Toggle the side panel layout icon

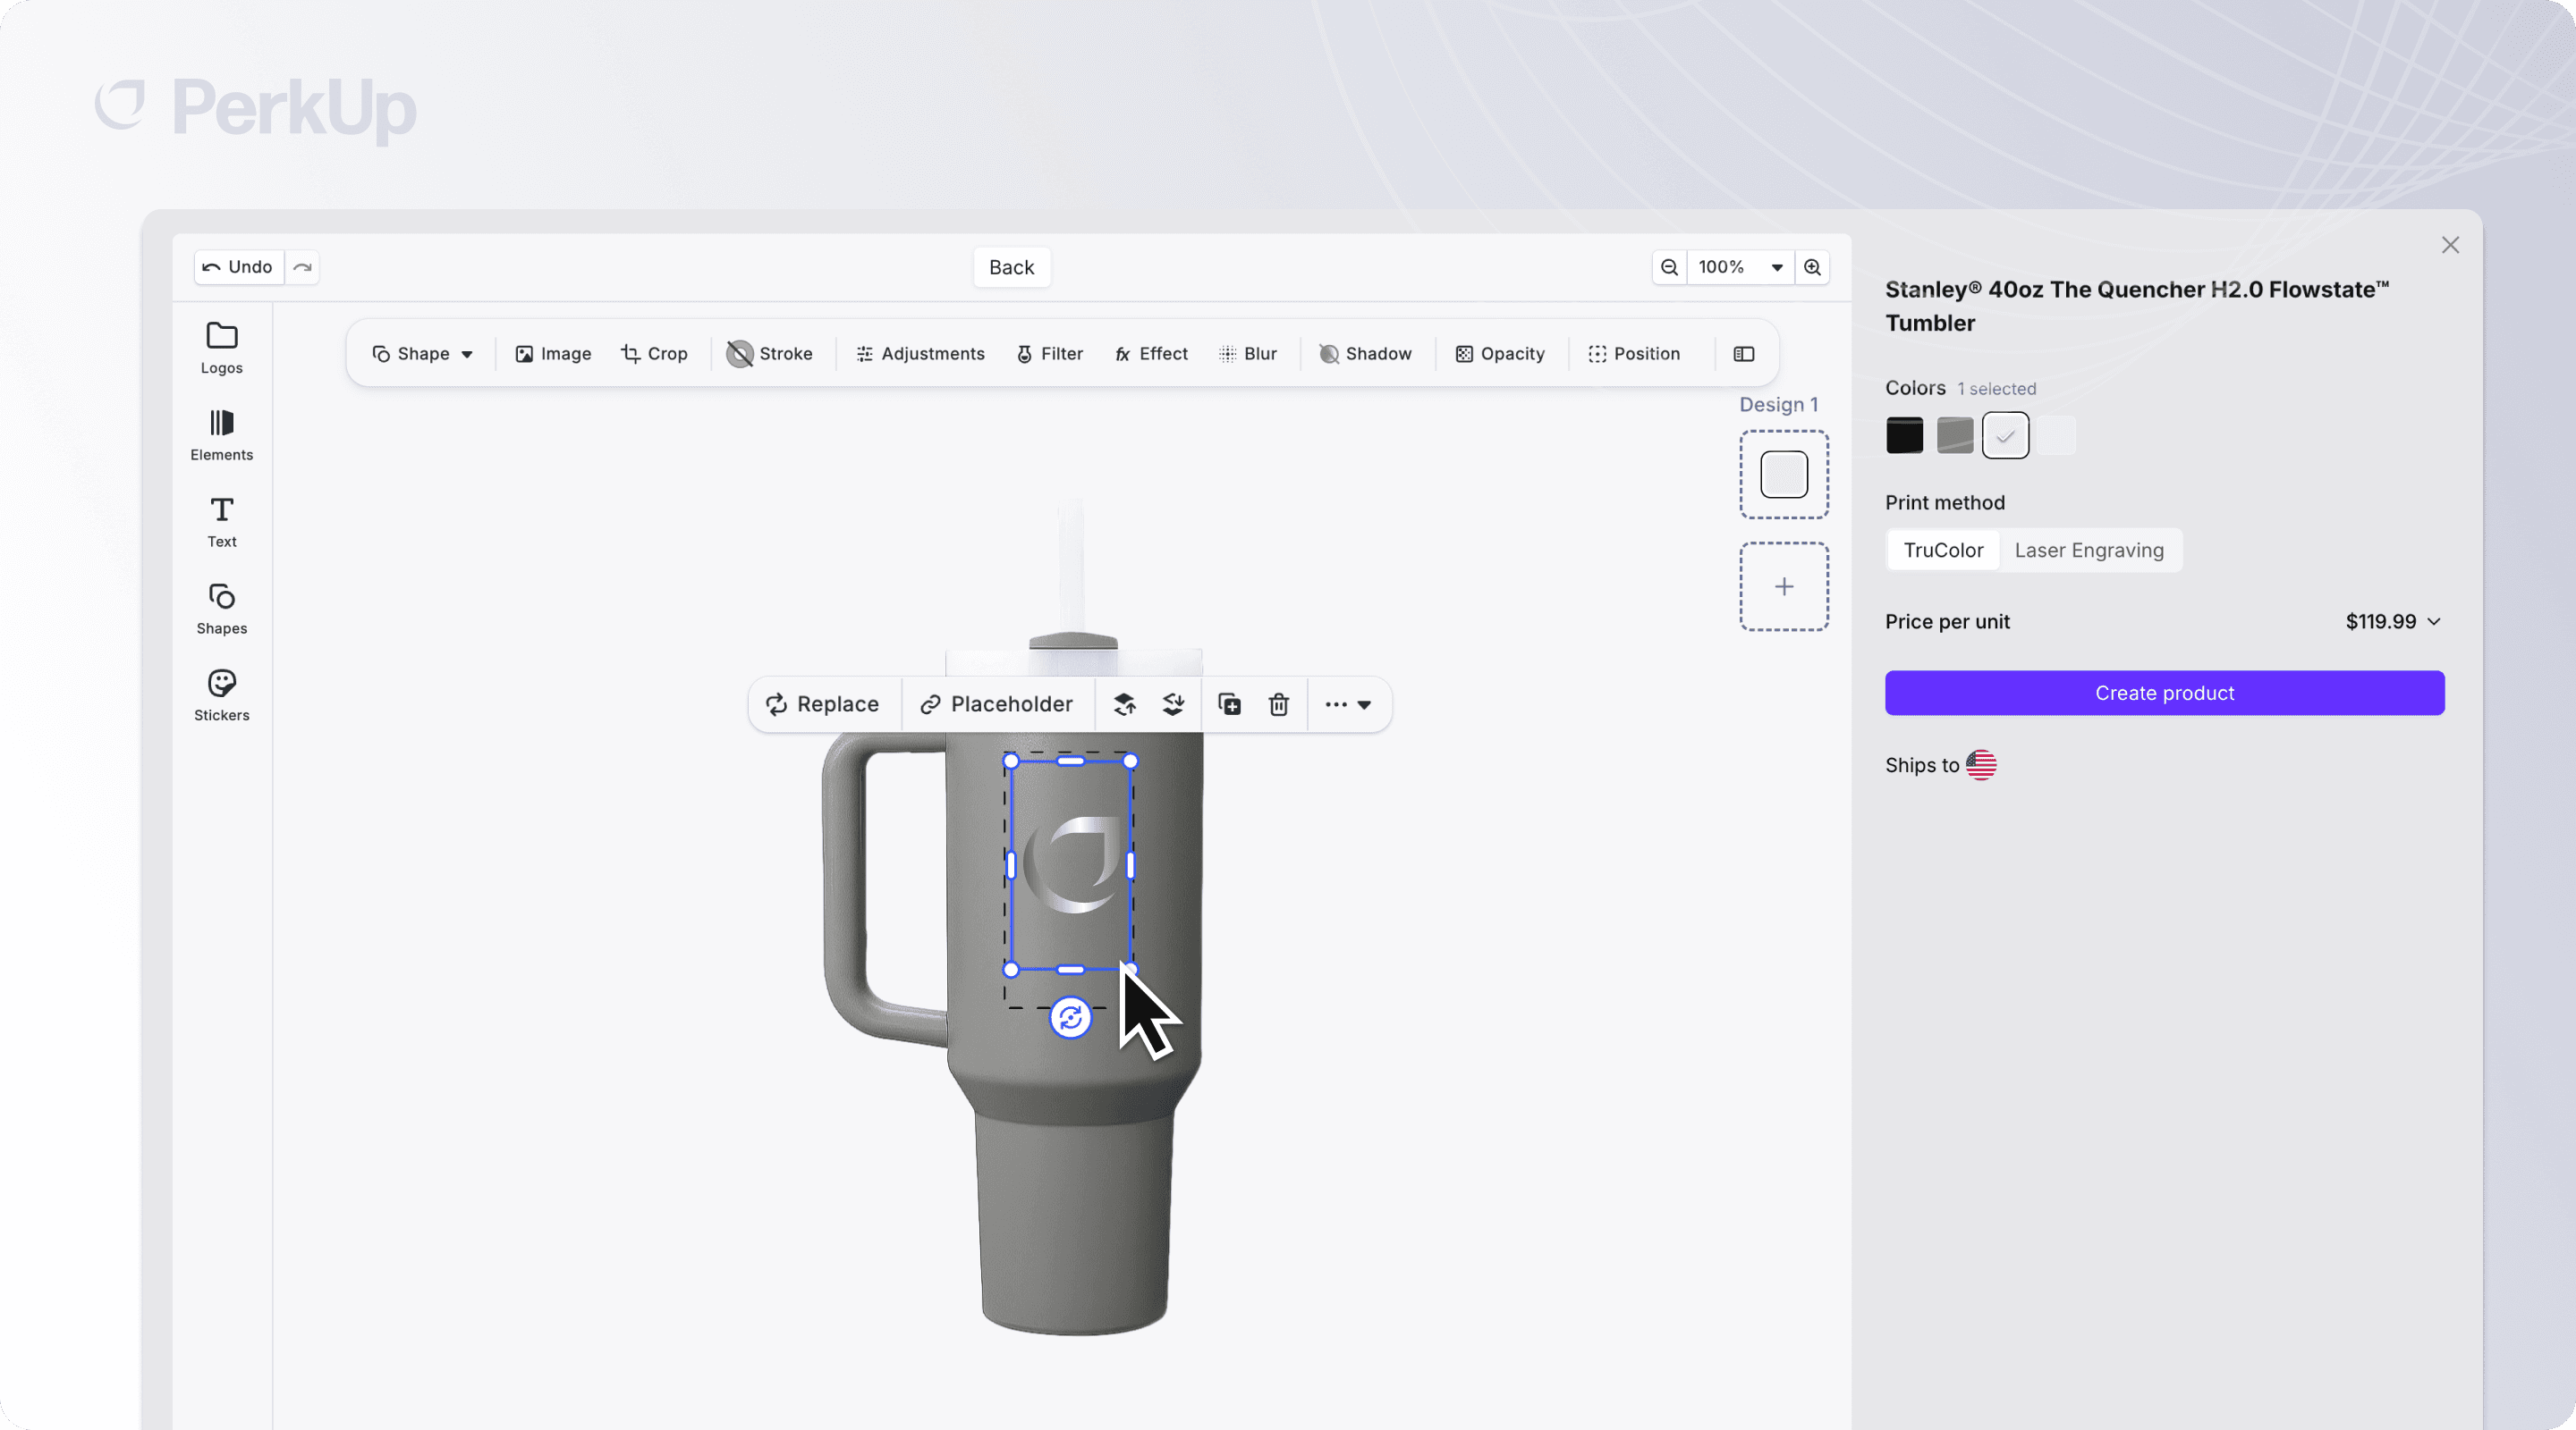tap(1744, 354)
